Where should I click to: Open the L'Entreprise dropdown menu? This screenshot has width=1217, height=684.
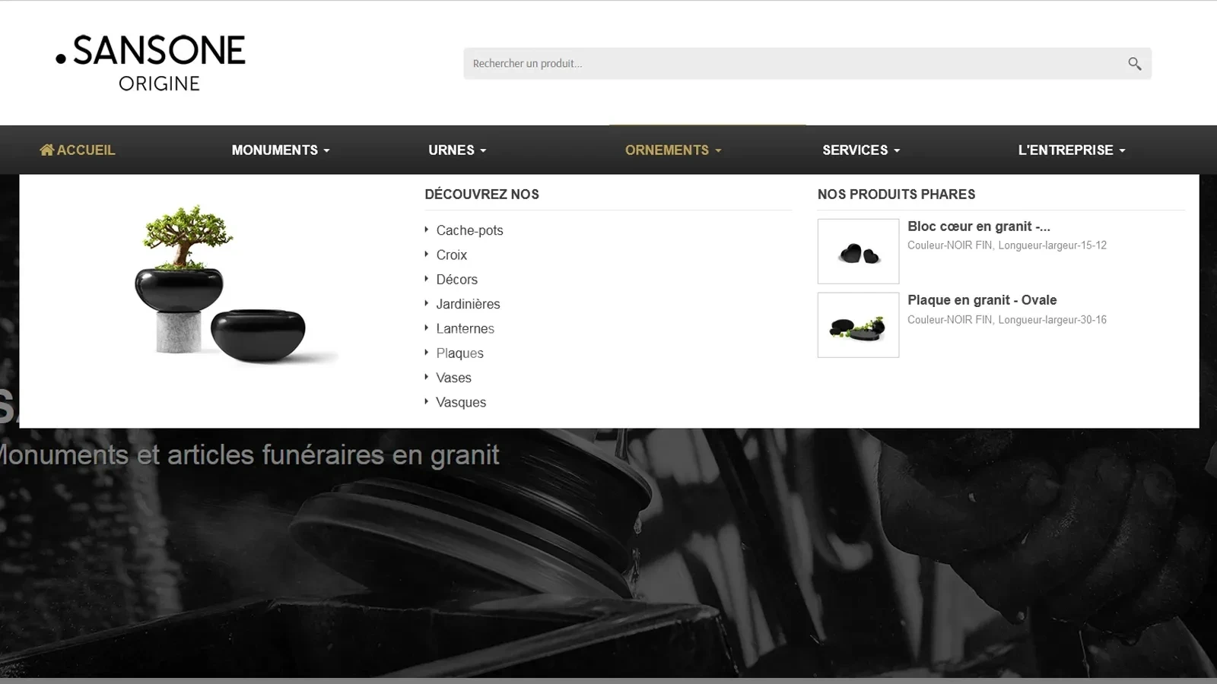point(1071,150)
